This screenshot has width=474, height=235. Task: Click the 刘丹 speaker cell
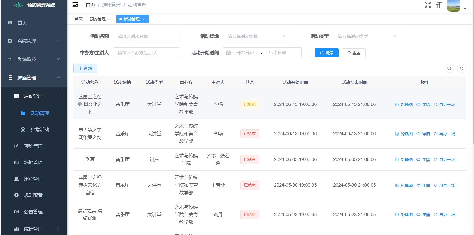[218, 215]
